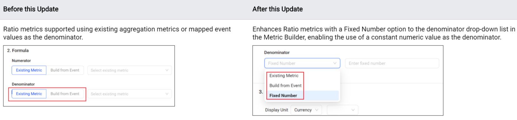Click the left Denominator metric dropdown chevron

tap(167, 94)
